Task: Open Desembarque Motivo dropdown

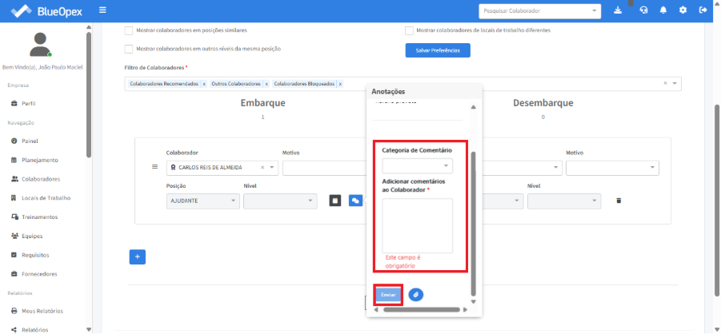Action: point(612,168)
